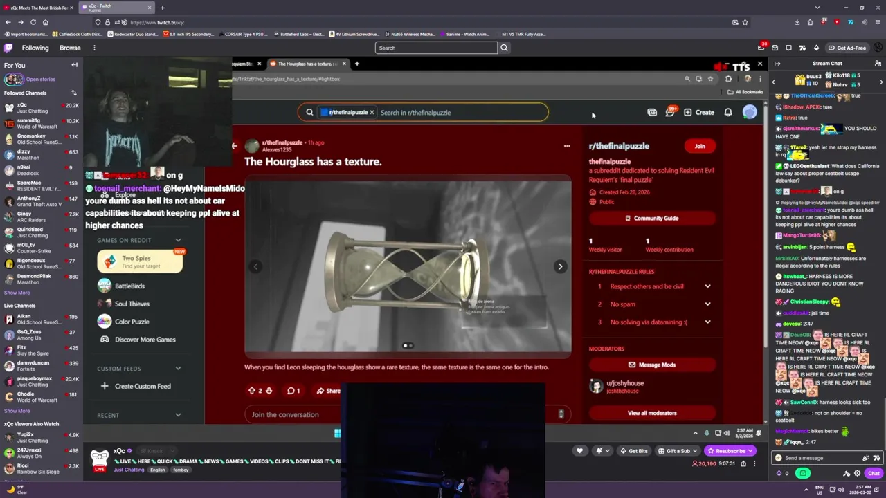Expand the Recent section on Reddit
Viewport: 886px width, 498px height.
point(178,415)
